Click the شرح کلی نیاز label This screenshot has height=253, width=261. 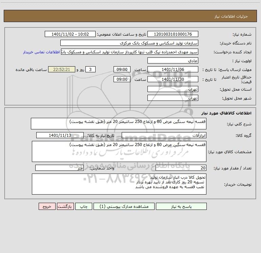239,124
